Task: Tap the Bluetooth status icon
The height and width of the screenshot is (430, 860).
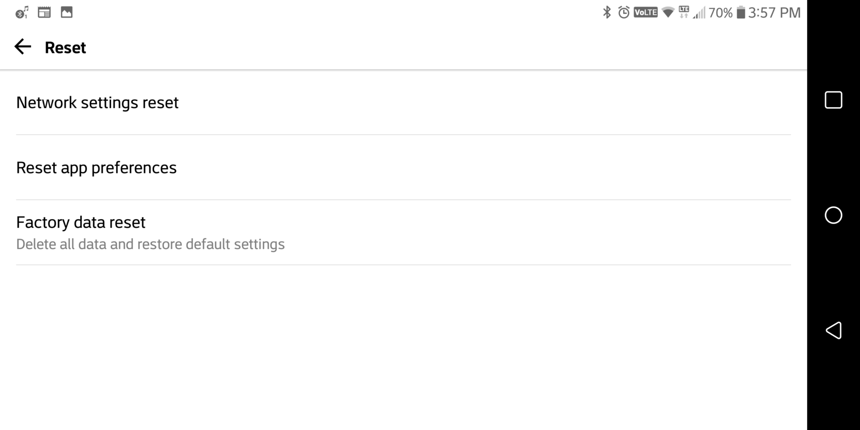Action: coord(607,13)
